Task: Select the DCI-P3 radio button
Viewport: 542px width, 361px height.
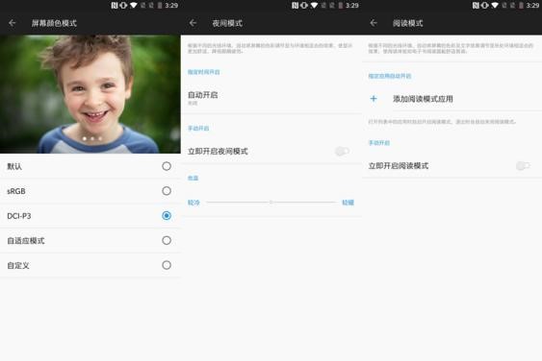Action: tap(167, 216)
